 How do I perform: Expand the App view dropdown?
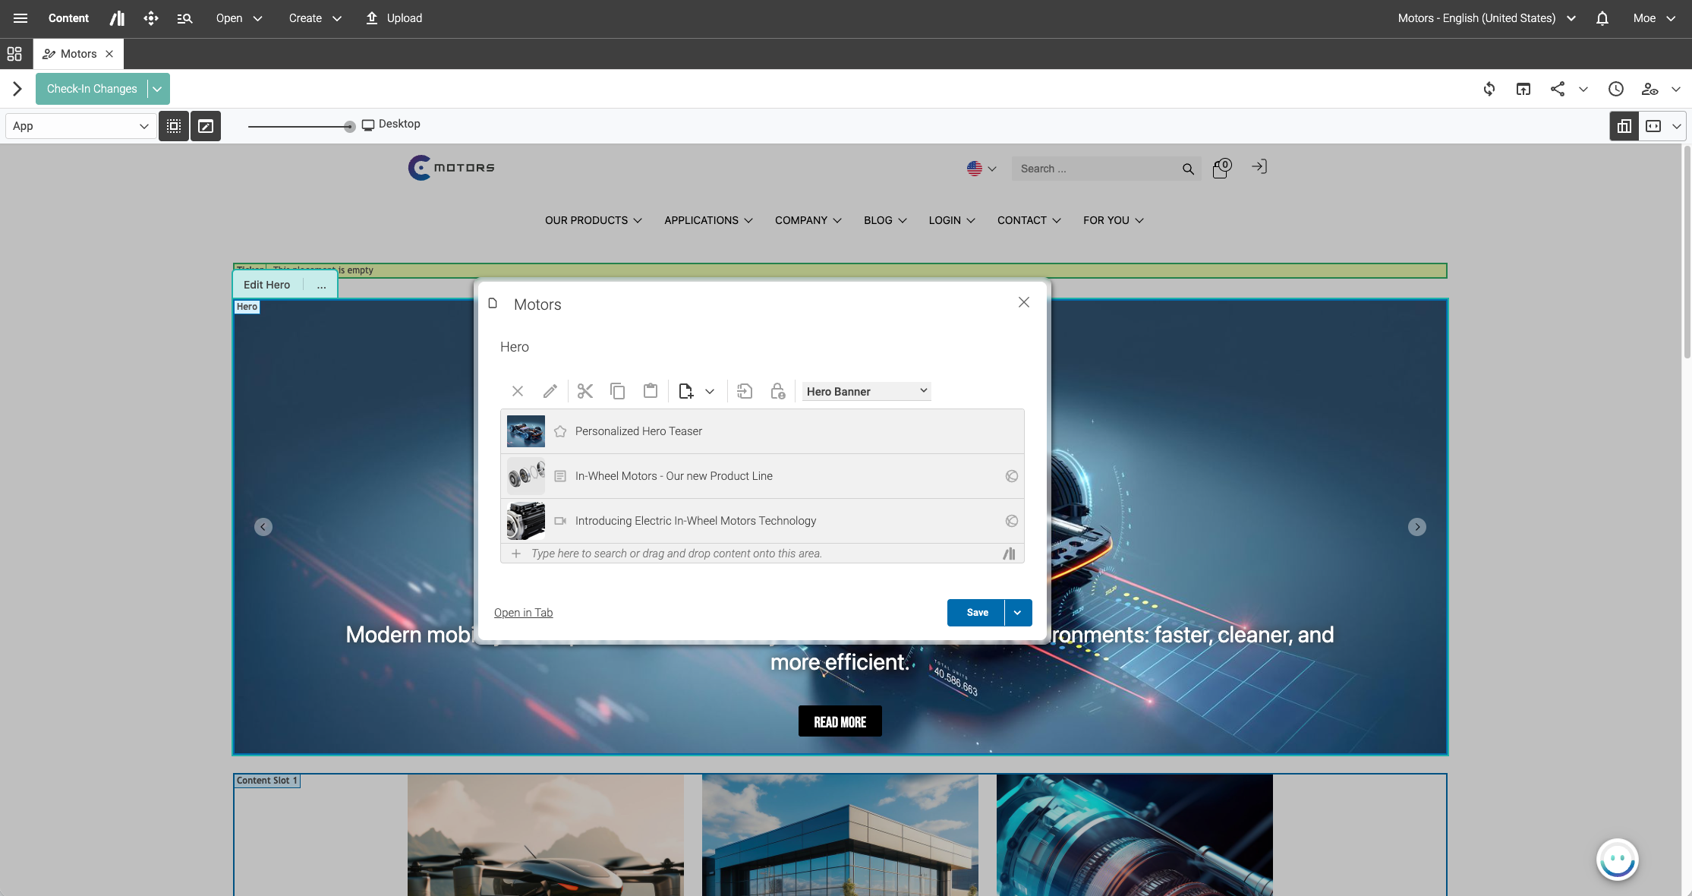(x=80, y=126)
